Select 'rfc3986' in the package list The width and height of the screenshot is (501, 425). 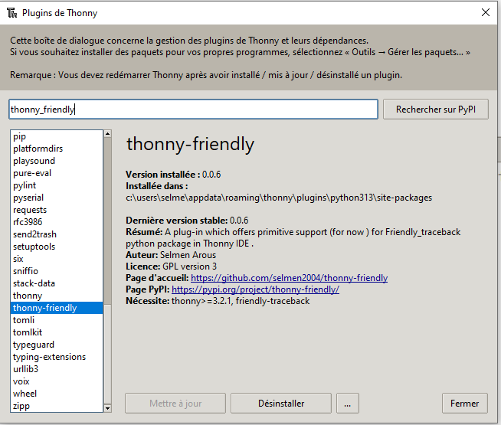coord(57,222)
